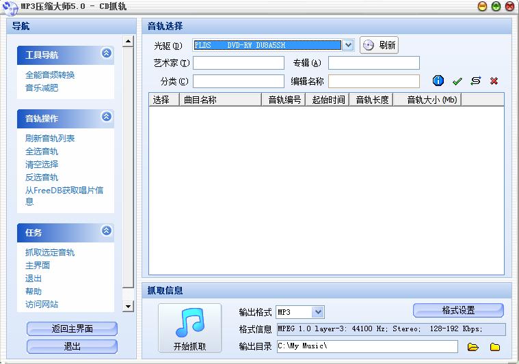Click the 音轨长度 column header
The image size is (519, 364).
(371, 100)
